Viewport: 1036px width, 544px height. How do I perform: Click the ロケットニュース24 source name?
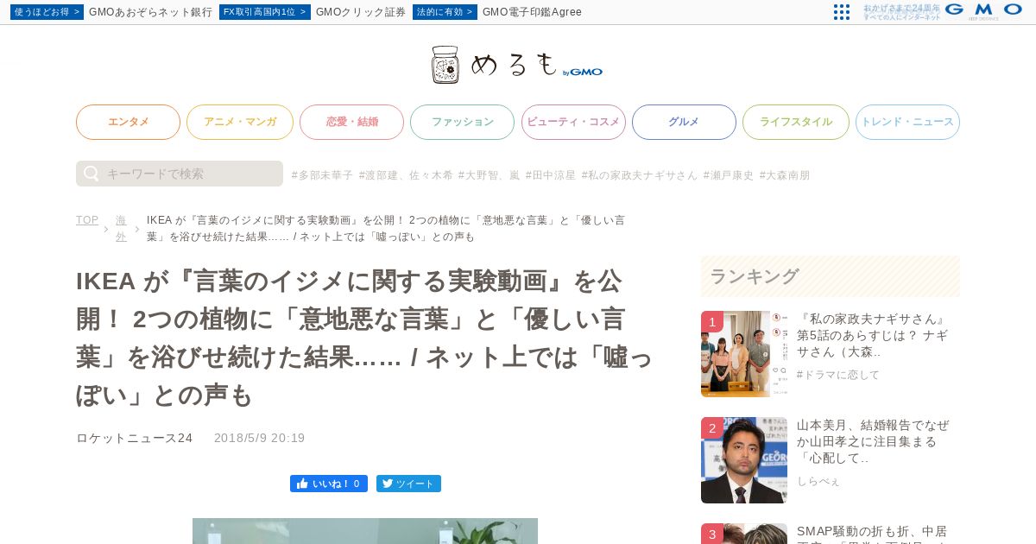coord(135,438)
